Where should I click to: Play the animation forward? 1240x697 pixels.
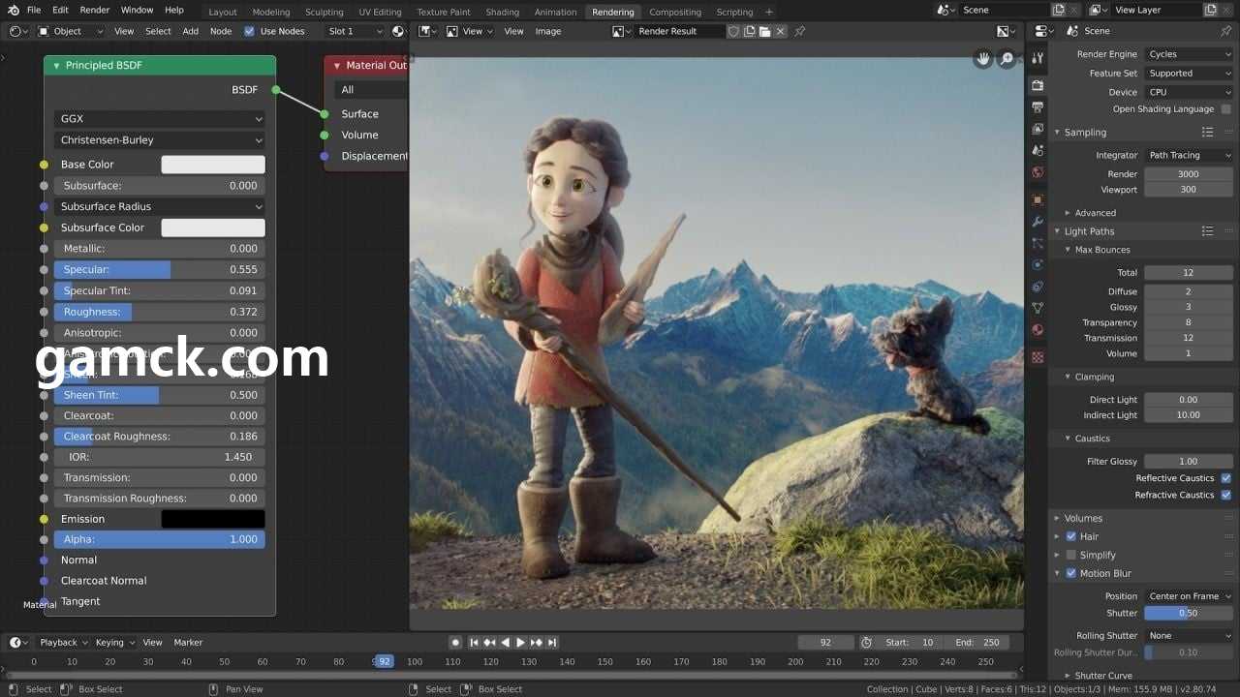(x=520, y=642)
